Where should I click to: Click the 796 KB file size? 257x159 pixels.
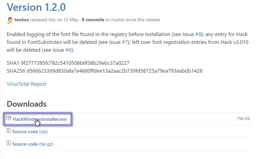coord(243,119)
